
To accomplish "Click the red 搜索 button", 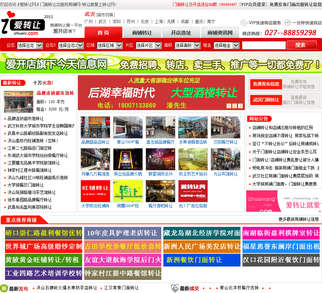I will click(x=302, y=45).
